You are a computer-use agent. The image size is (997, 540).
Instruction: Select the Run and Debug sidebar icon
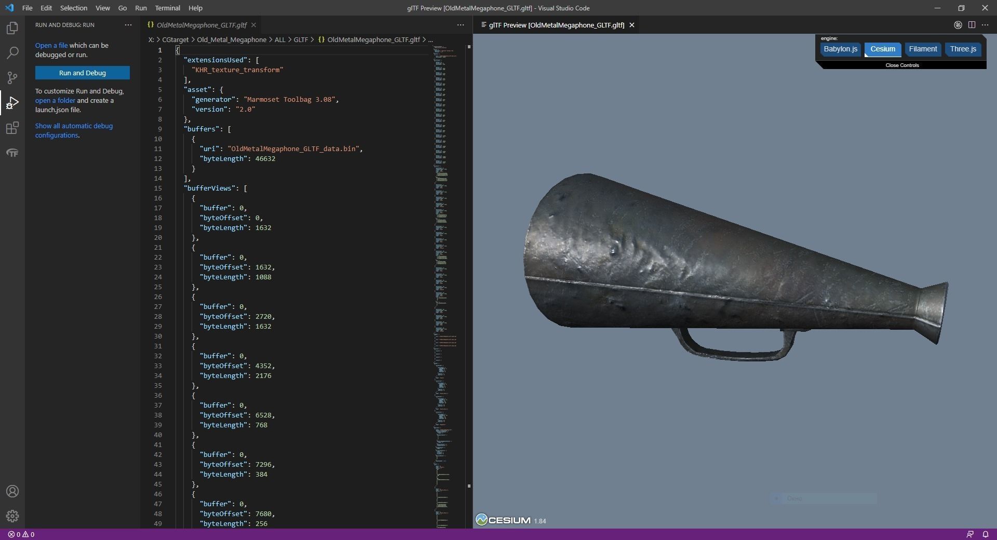(12, 103)
